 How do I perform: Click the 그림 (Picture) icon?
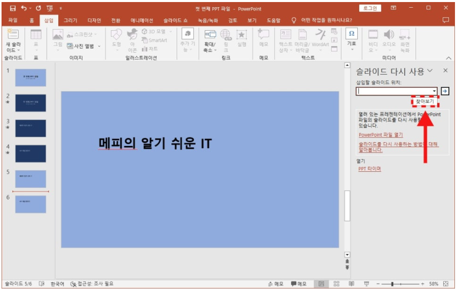point(58,35)
